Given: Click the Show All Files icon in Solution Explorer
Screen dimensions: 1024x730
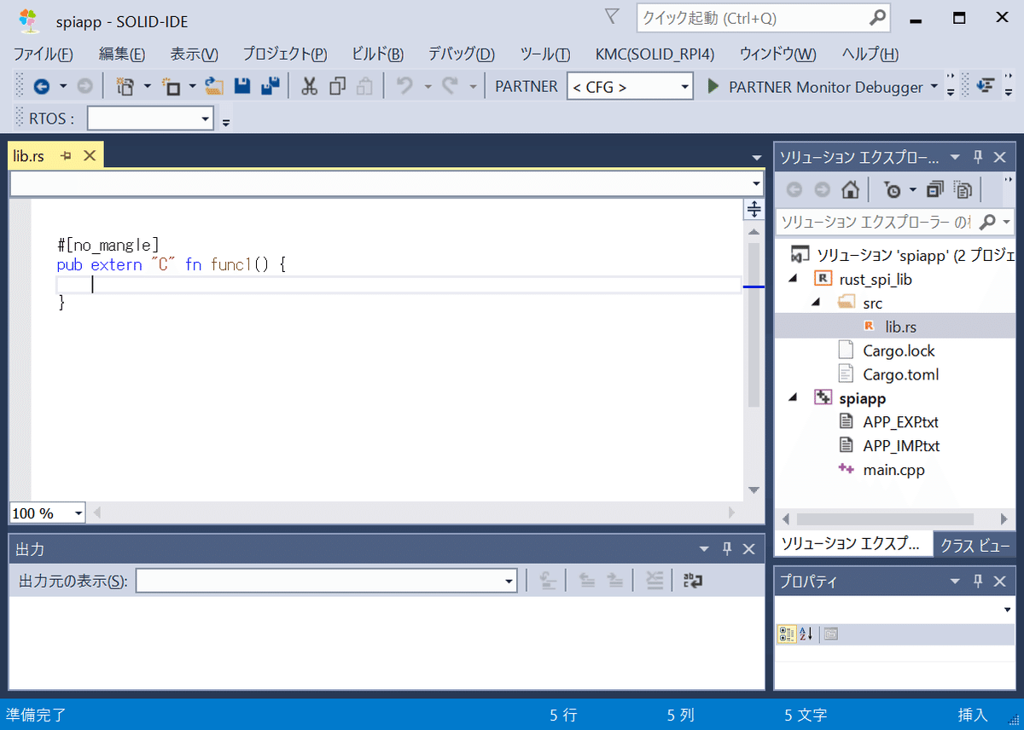Looking at the screenshot, I should (963, 189).
